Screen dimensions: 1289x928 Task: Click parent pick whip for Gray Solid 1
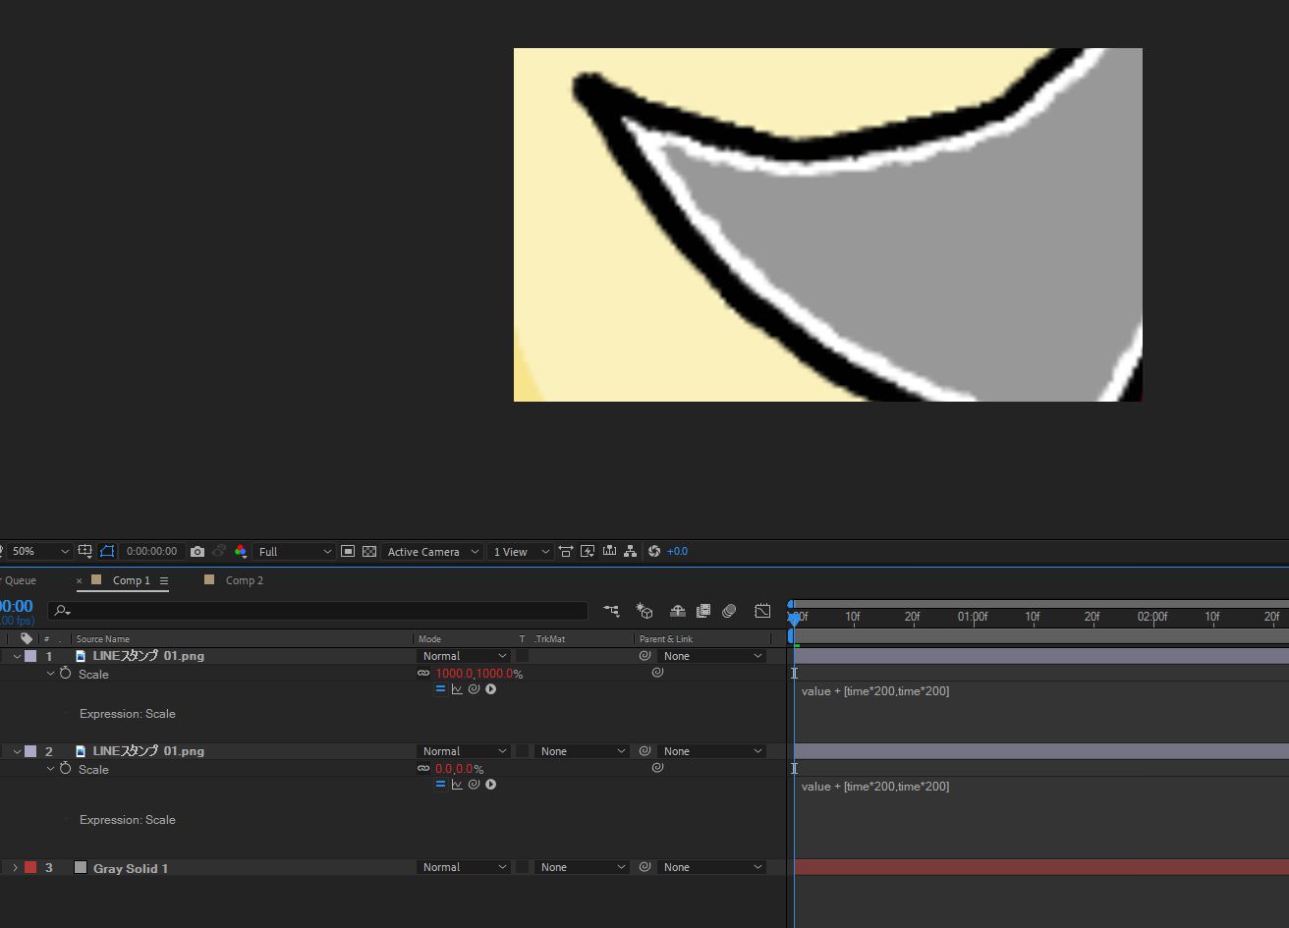pyautogui.click(x=644, y=867)
